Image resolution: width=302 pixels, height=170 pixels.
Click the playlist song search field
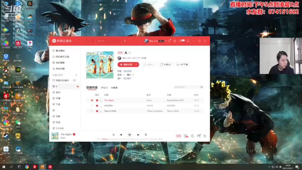(x=186, y=87)
